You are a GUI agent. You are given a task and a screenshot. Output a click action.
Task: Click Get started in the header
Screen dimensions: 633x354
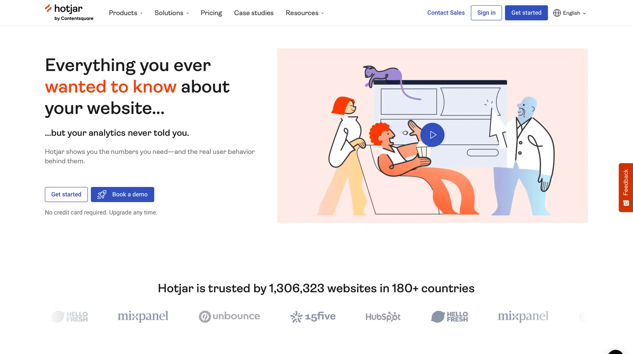point(526,13)
